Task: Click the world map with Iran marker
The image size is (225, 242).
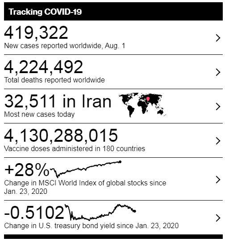Action: [142, 105]
